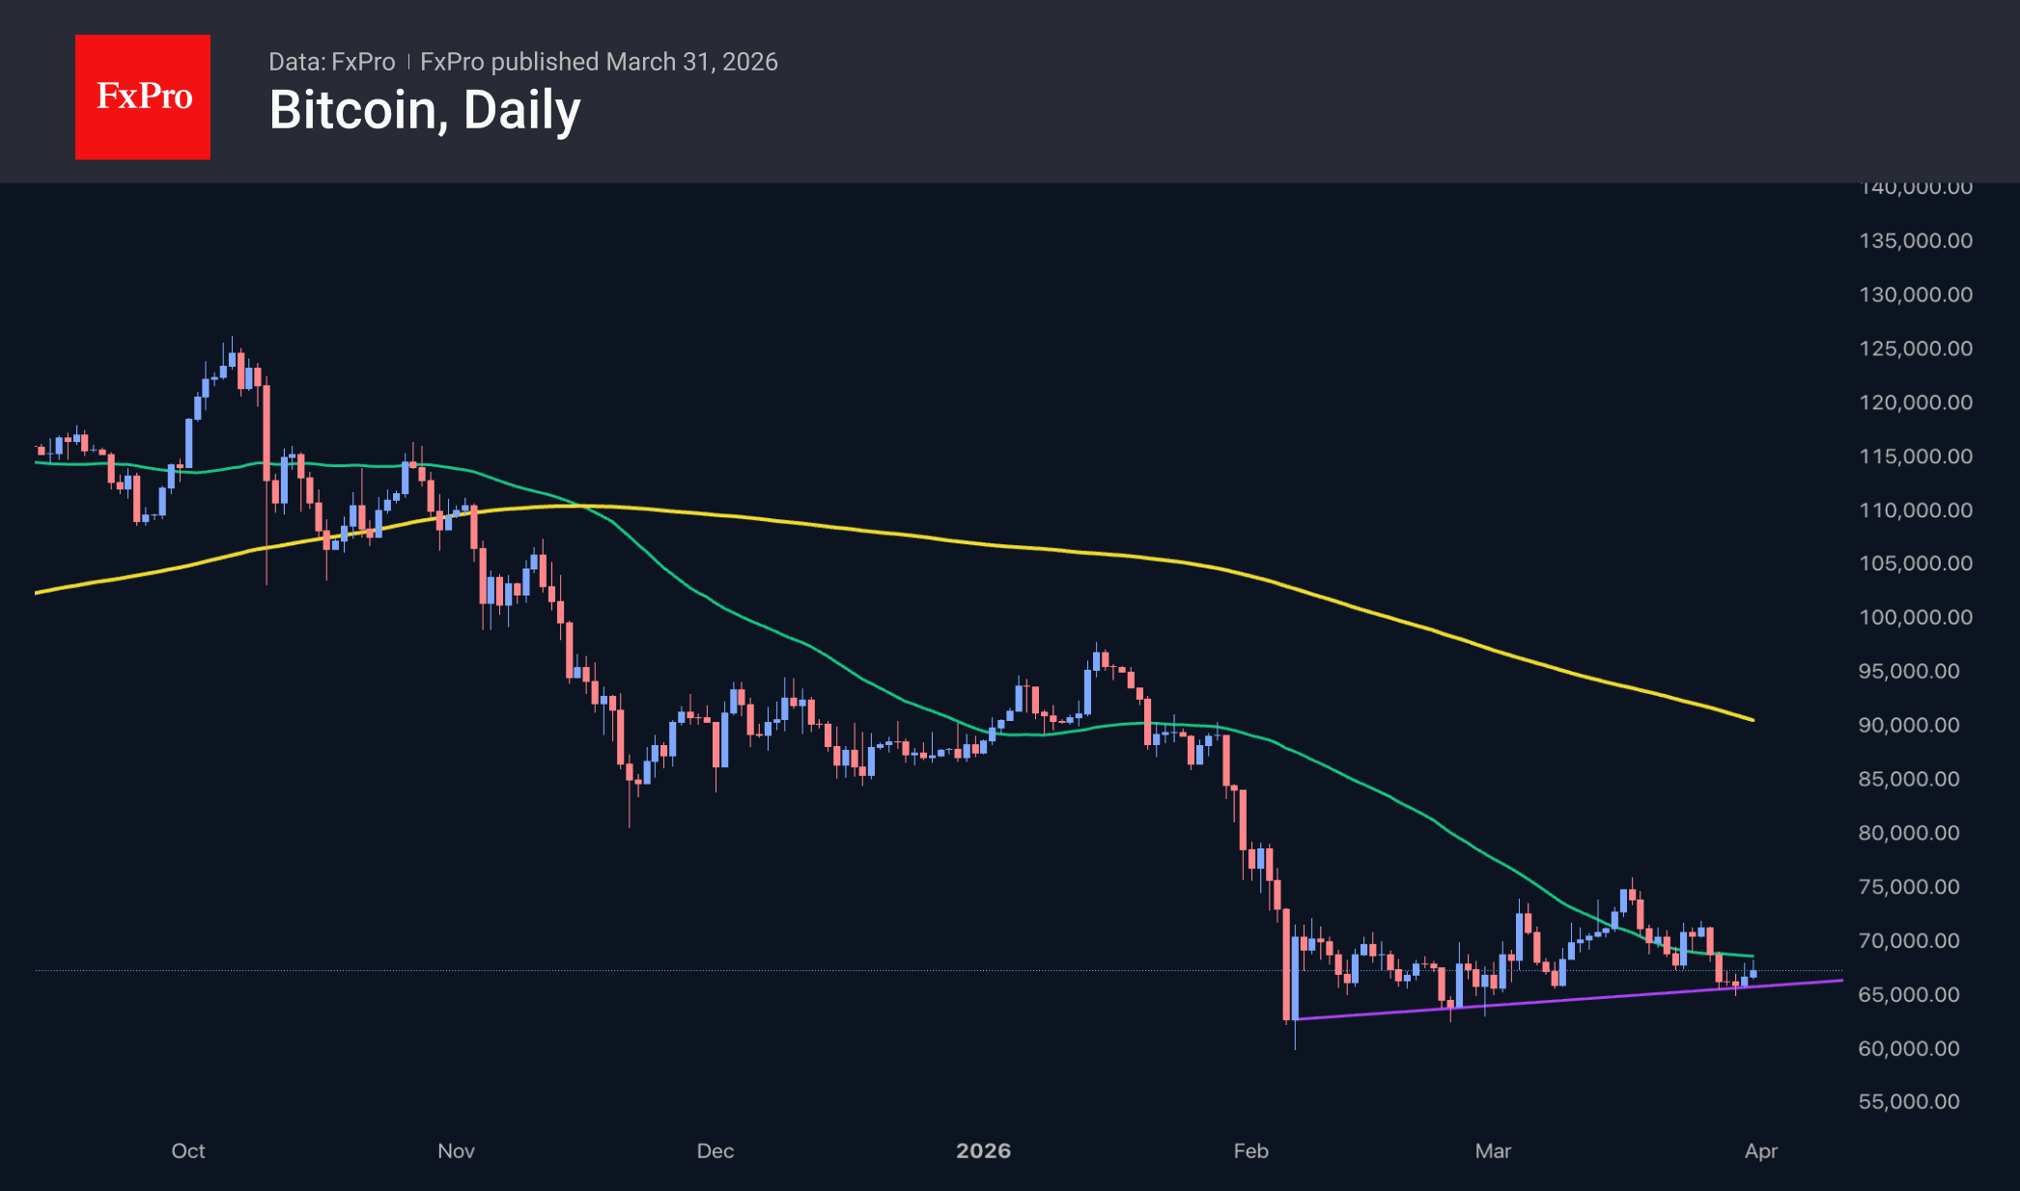Click the "Bitcoin, Daily" chart title
2020x1191 pixels.
(424, 110)
